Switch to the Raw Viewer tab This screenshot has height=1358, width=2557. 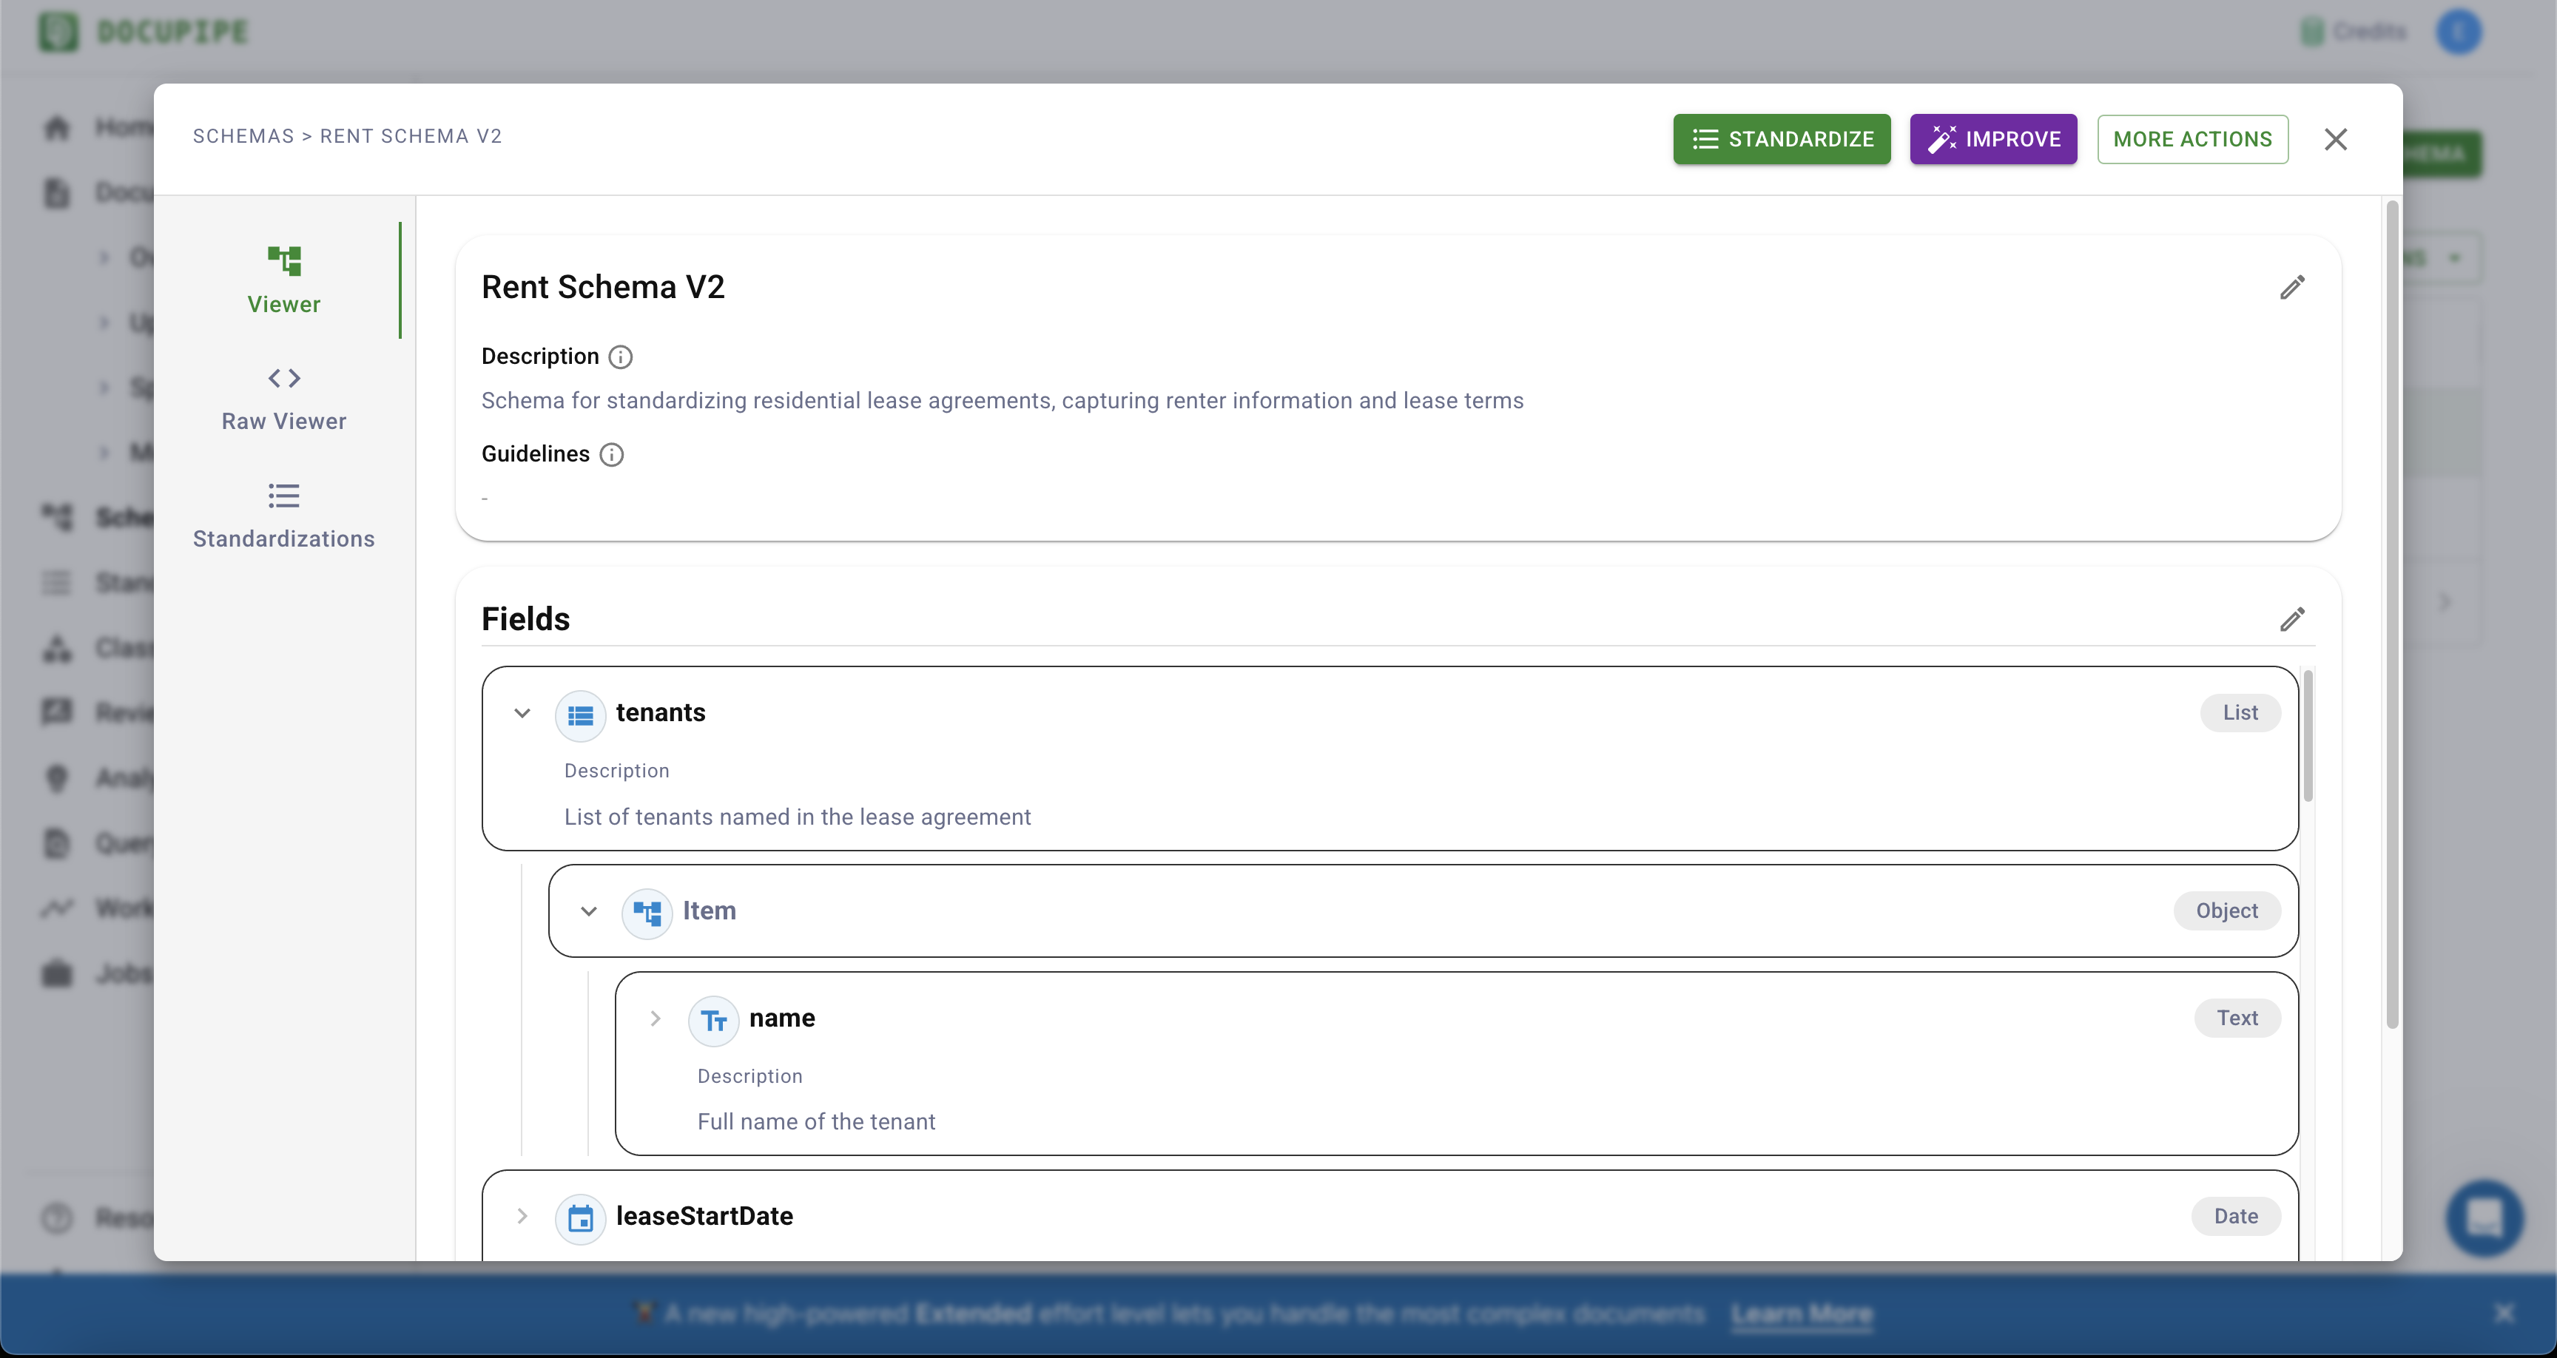point(284,398)
